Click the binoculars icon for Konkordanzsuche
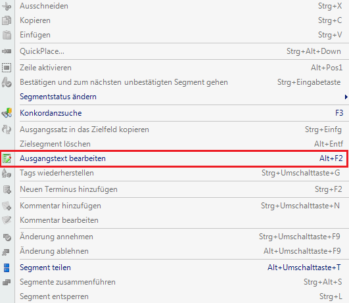Screen dimensions: 349x303 point(7,113)
